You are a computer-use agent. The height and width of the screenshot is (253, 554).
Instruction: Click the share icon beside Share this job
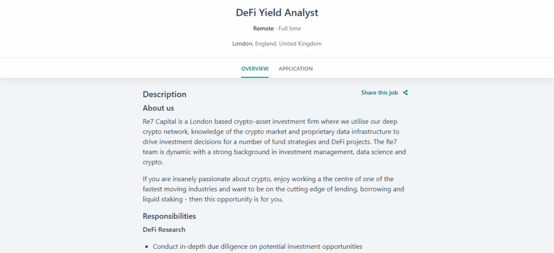pyautogui.click(x=406, y=93)
